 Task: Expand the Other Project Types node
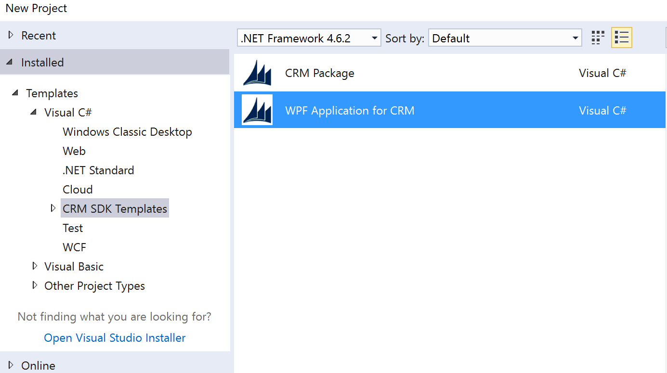34,285
